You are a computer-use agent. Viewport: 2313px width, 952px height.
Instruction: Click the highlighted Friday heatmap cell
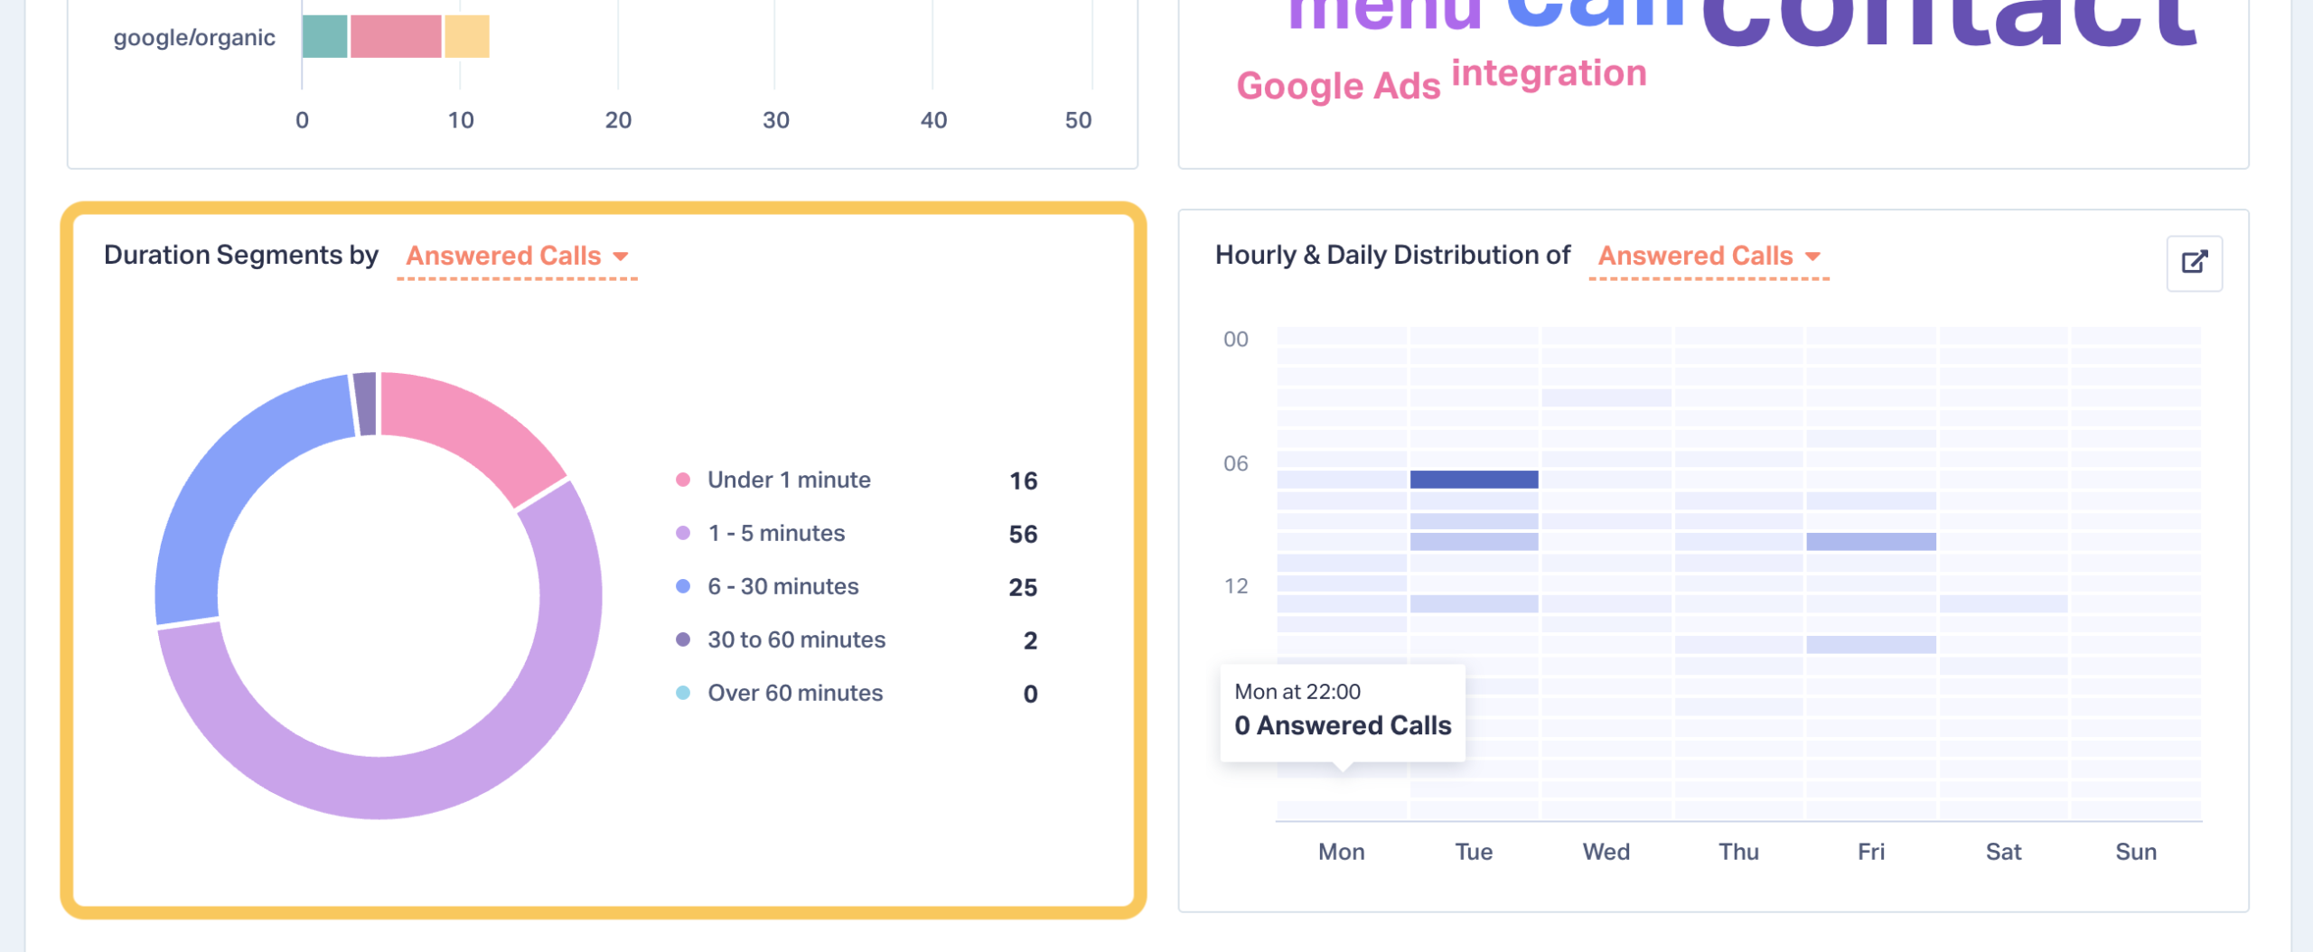(x=1871, y=541)
